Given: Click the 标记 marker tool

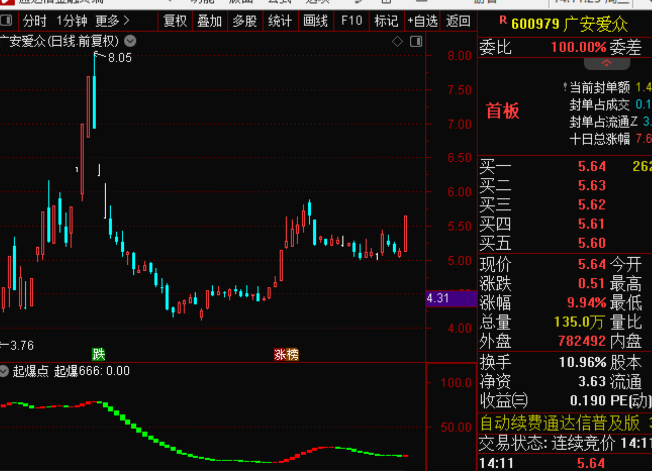Looking at the screenshot, I should (386, 20).
